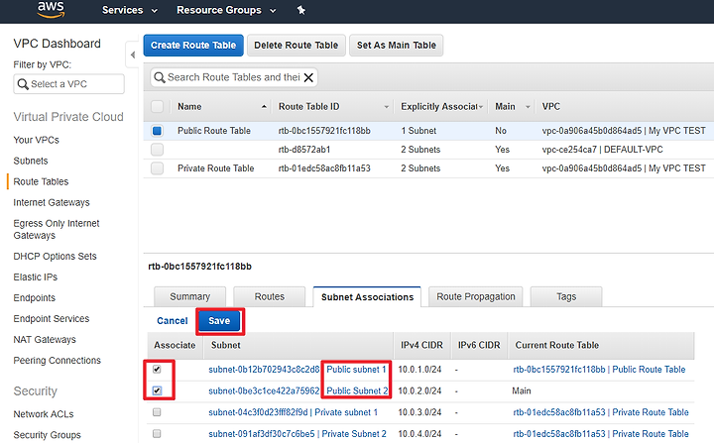Screen dimensions: 714x443
Task: Collapse the sidebar with the left arrow
Action: coord(133,55)
